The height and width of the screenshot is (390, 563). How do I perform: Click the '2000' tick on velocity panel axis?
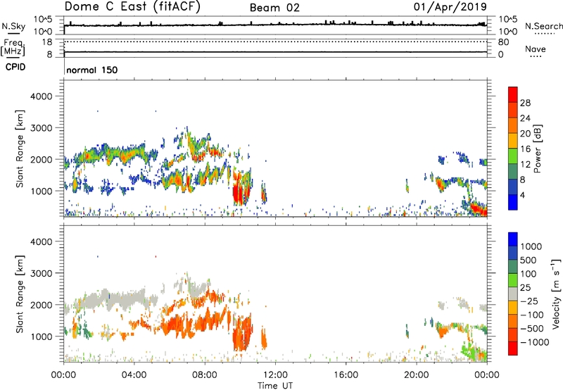tap(41, 305)
